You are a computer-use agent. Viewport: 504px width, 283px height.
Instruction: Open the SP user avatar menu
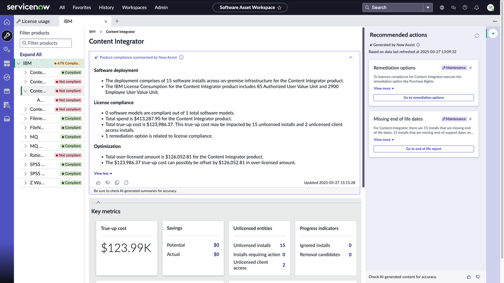[490, 8]
